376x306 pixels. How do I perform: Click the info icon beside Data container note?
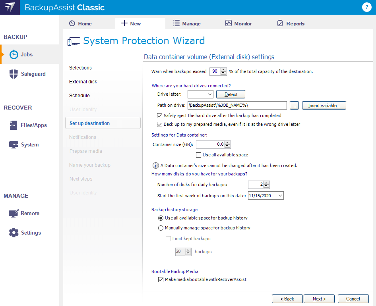(156, 166)
